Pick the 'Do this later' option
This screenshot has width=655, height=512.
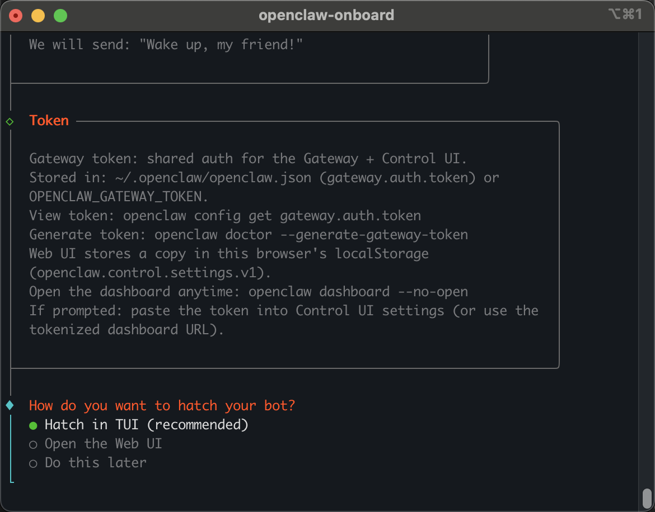click(x=95, y=463)
